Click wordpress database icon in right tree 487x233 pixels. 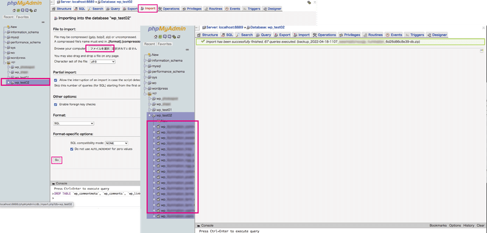[150, 88]
